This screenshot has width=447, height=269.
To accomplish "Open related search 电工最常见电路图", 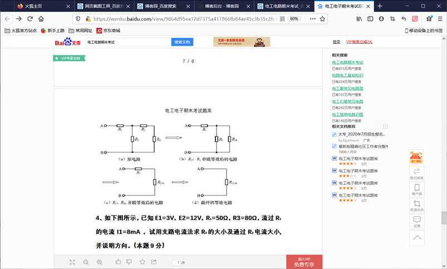I will tap(347, 88).
